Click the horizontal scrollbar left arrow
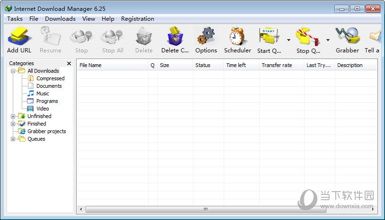Screen dimensions: 385x220 [x=81, y=209]
